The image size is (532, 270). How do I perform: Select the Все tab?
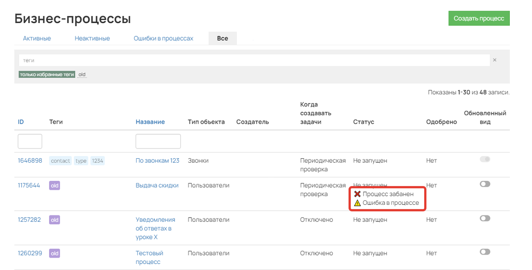pos(223,39)
